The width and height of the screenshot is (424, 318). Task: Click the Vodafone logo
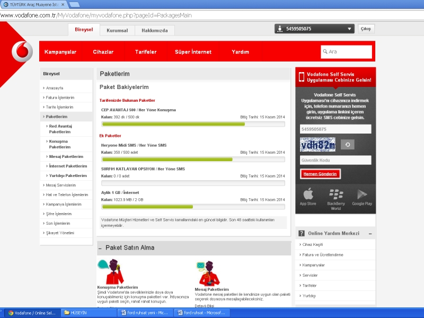click(x=22, y=51)
